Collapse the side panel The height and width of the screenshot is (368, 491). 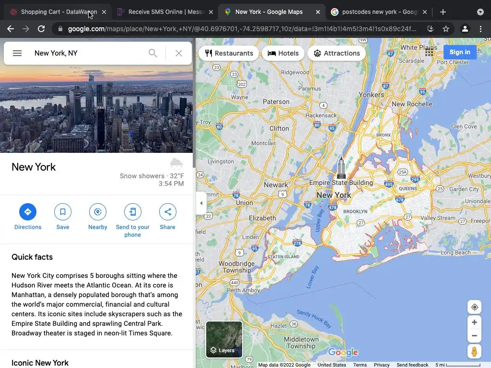point(201,203)
